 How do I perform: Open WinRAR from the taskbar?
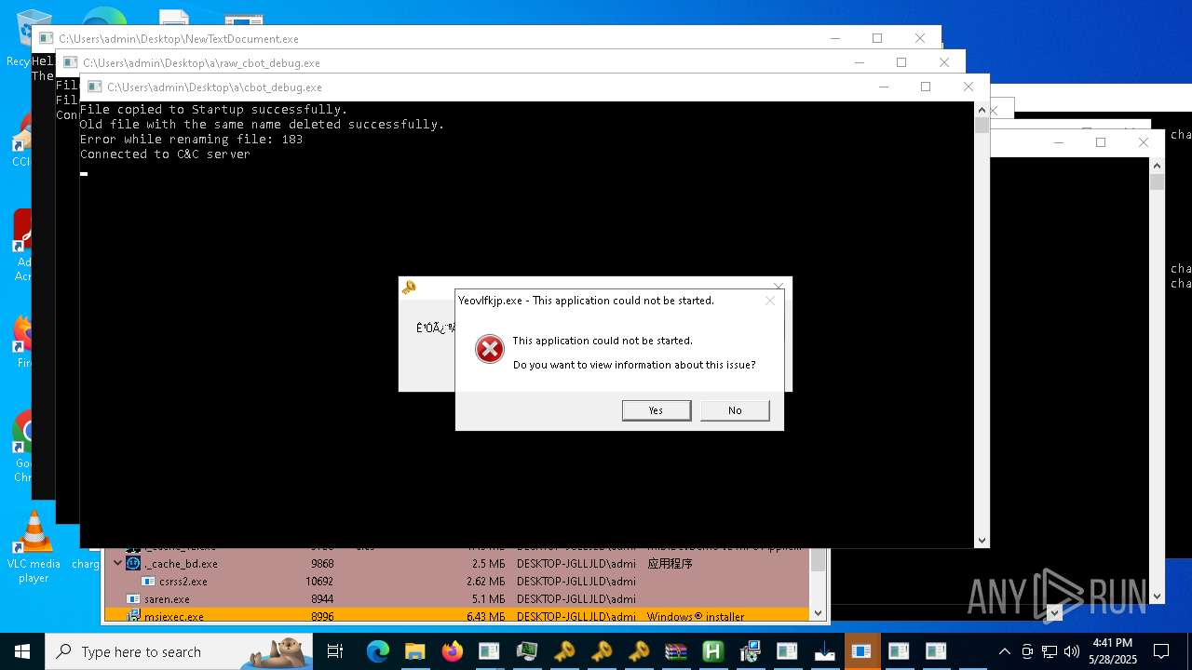[x=675, y=651]
